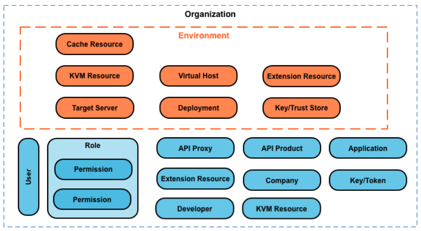Select the Deployment box
The height and width of the screenshot is (231, 421).
point(198,108)
